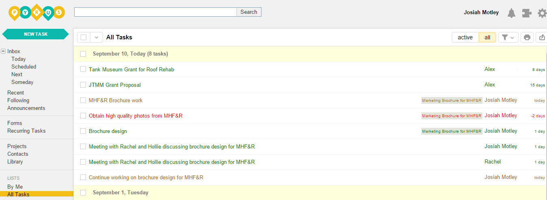Click assignee Rachel on the meeting task

pos(493,162)
